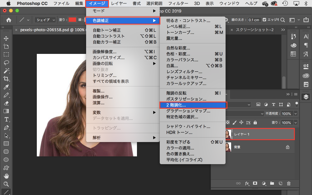Select the Magic Wand tool
312x195 pixels.
[6, 70]
